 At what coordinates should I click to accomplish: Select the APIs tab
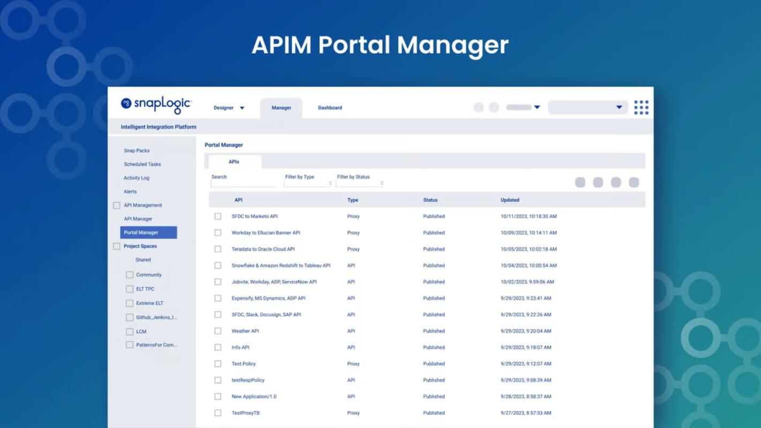234,162
